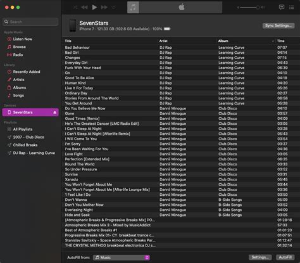Select He's The Greatest Dancer track
This screenshot has height=263, width=300.
[x=181, y=124]
